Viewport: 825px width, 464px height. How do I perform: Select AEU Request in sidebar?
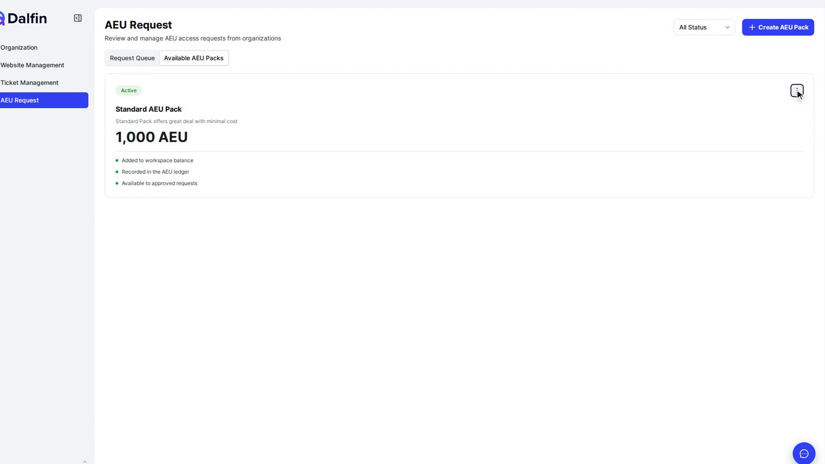pyautogui.click(x=43, y=100)
